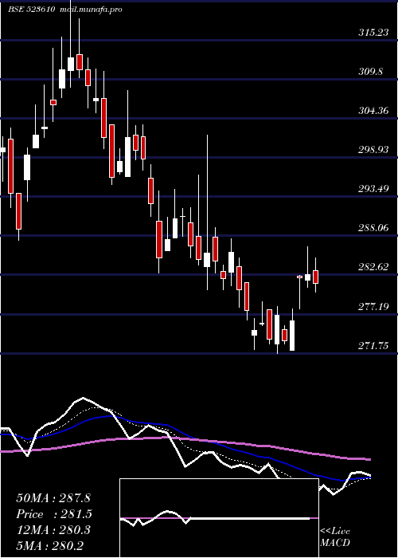Click the 298.93 price level label
The width and height of the screenshot is (398, 558).
click(x=373, y=150)
